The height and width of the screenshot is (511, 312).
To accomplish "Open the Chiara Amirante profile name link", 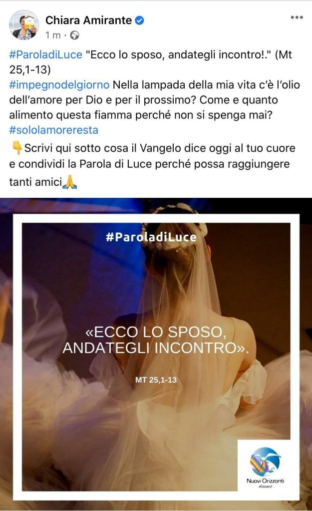I will (88, 20).
